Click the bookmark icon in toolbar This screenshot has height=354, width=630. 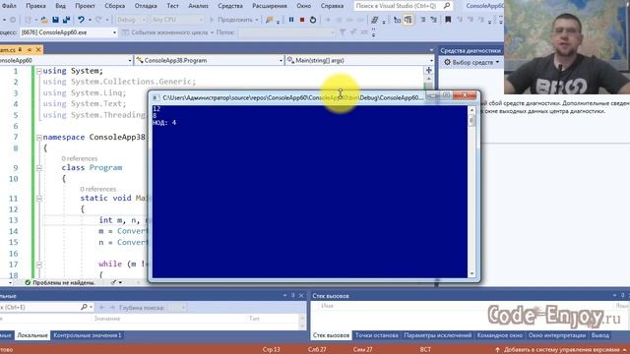click(448, 20)
